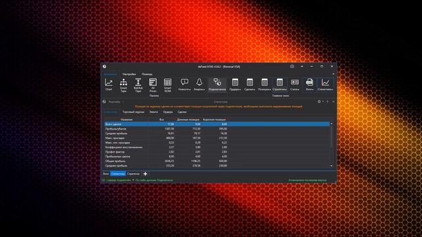Switch to the Торговый журнал tab
Viewport: 422px width, 237px height.
click(x=133, y=112)
